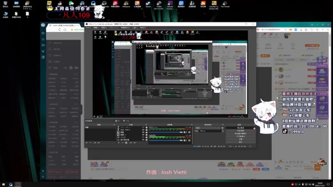Toggle visibility of the 显示器采集 source

pyautogui.click(x=143, y=140)
